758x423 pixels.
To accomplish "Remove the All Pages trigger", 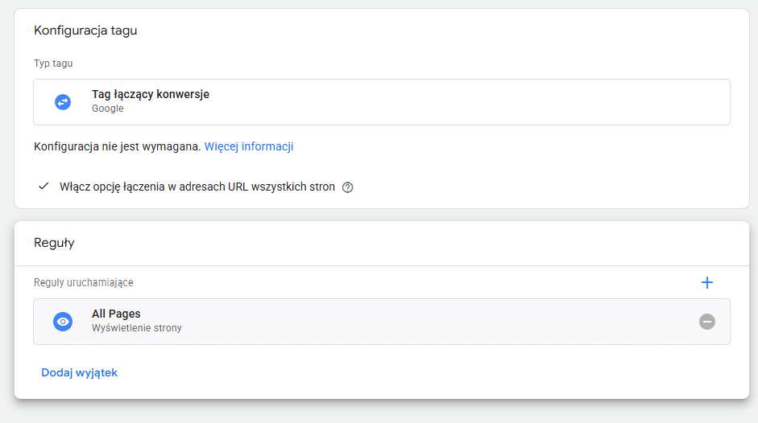I will coord(706,322).
